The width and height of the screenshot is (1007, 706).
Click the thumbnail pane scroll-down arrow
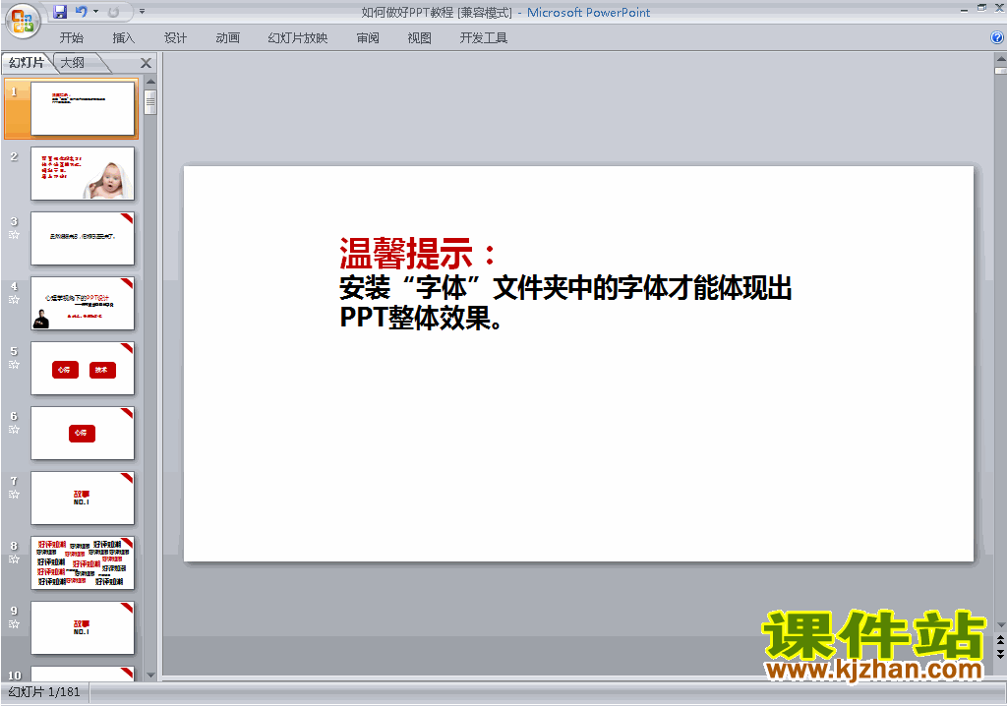[150, 676]
